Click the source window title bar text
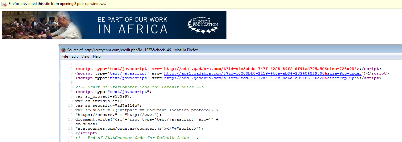 point(132,50)
